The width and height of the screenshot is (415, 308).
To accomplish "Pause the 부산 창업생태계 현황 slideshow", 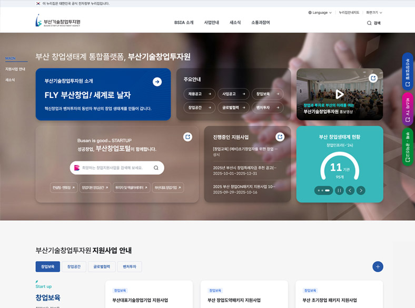I will pos(340,191).
